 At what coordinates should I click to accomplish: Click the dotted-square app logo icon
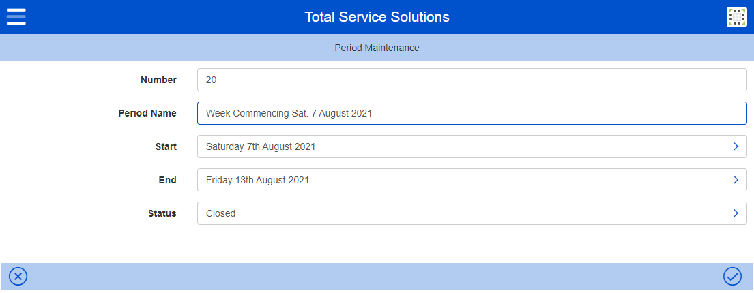click(x=737, y=17)
